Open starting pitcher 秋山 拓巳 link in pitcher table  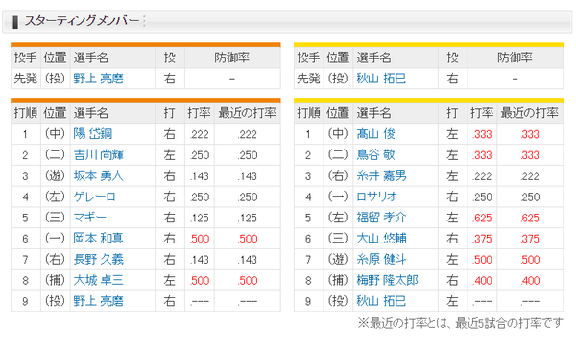381,79
